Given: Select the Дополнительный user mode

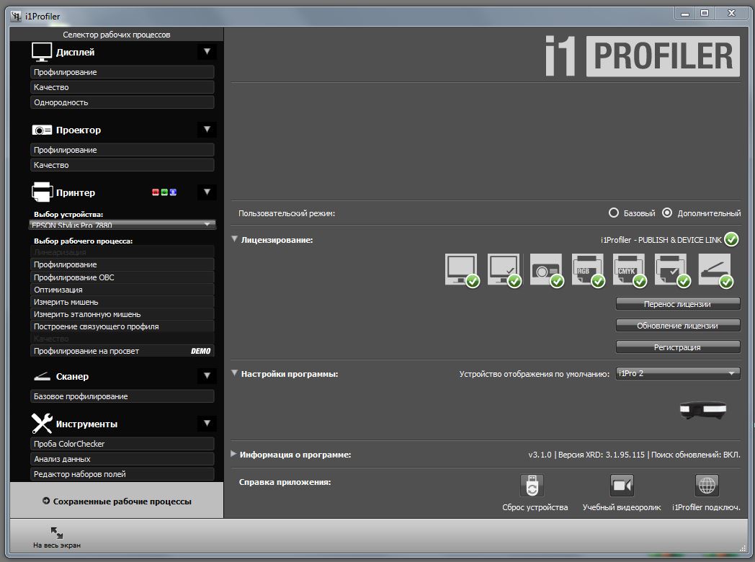Looking at the screenshot, I should (x=667, y=213).
